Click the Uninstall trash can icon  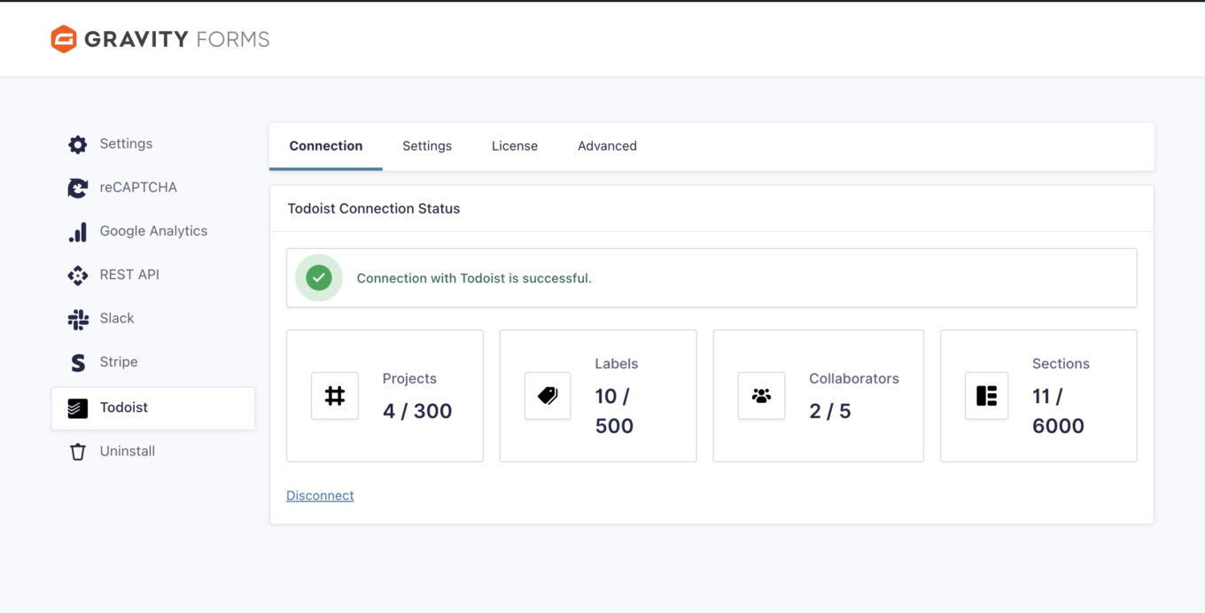pyautogui.click(x=78, y=452)
